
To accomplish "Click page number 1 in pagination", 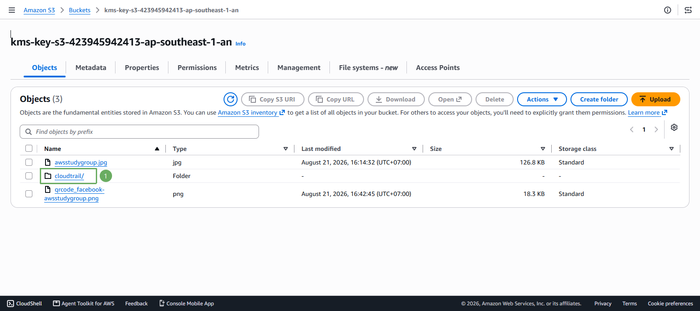I will click(x=644, y=129).
